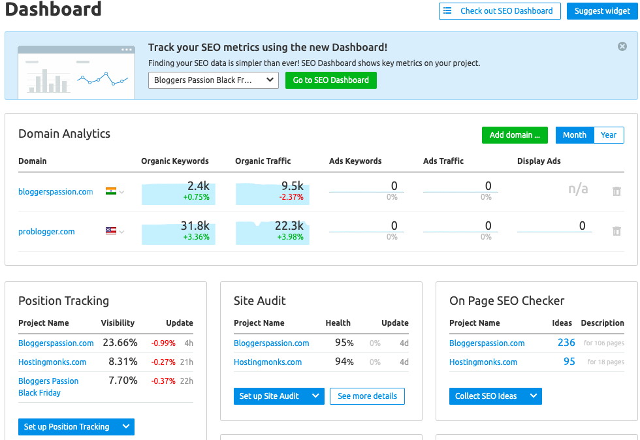The width and height of the screenshot is (640, 440).
Task: Click the 236 ideas link for Bloggerspassion.com
Action: [x=566, y=343]
